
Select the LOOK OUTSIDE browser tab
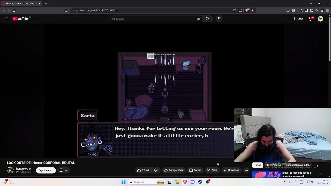[21, 3]
